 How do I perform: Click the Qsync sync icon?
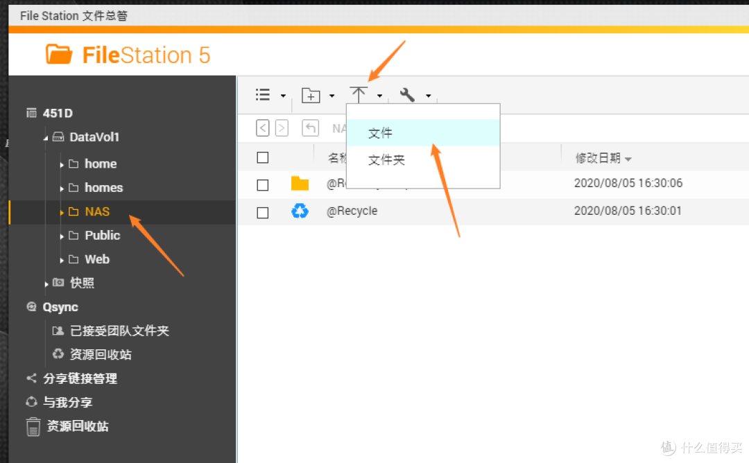(31, 306)
